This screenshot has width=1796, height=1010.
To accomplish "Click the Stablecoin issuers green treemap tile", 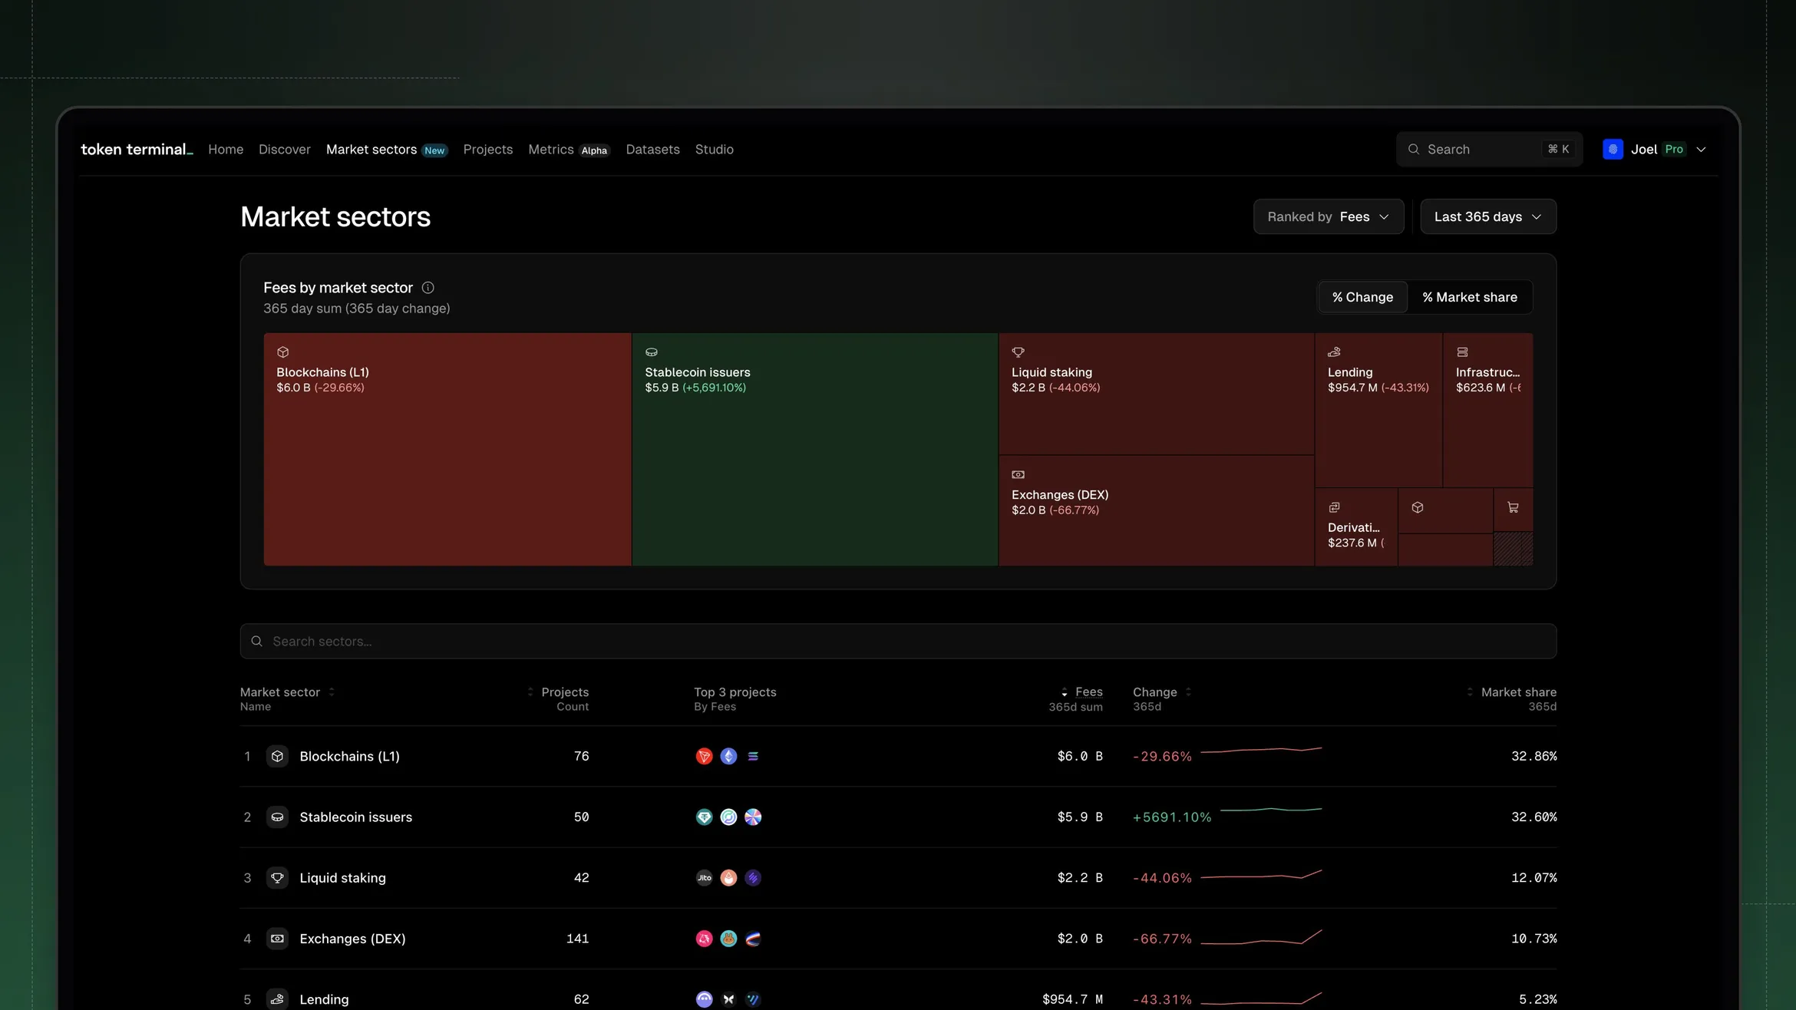I will pyautogui.click(x=814, y=449).
